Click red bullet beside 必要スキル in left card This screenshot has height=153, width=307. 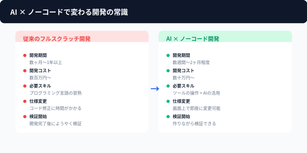pyautogui.click(x=25, y=86)
